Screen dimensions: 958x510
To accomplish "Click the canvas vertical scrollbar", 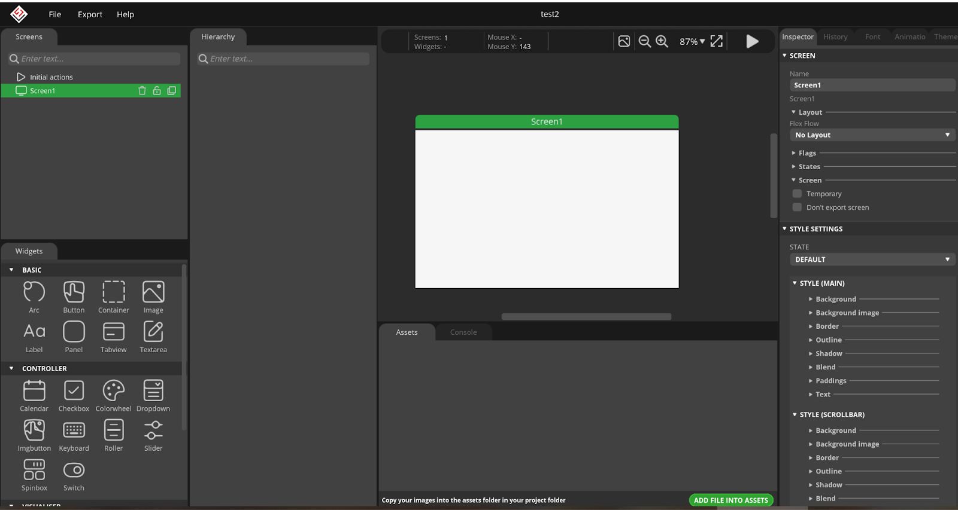I will pyautogui.click(x=774, y=176).
